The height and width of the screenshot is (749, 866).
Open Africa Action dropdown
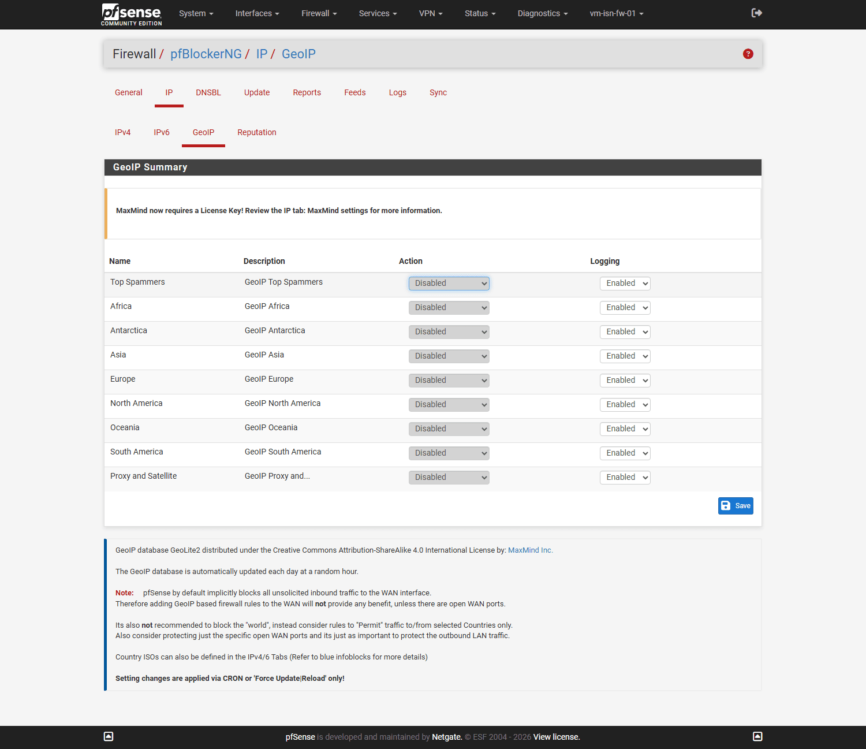point(449,308)
